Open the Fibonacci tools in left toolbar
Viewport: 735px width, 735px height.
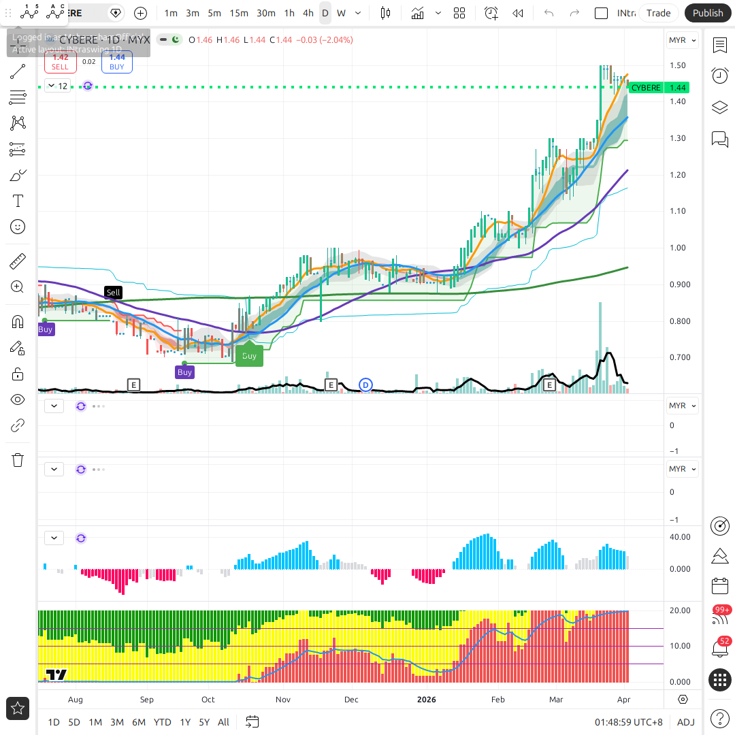click(x=18, y=97)
